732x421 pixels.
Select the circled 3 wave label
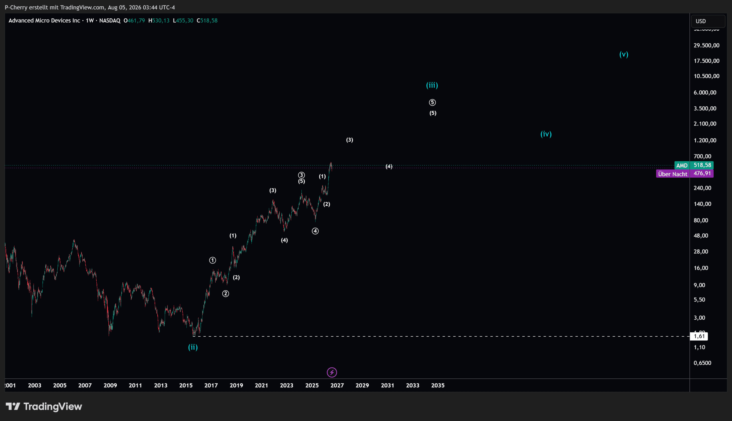pyautogui.click(x=301, y=175)
